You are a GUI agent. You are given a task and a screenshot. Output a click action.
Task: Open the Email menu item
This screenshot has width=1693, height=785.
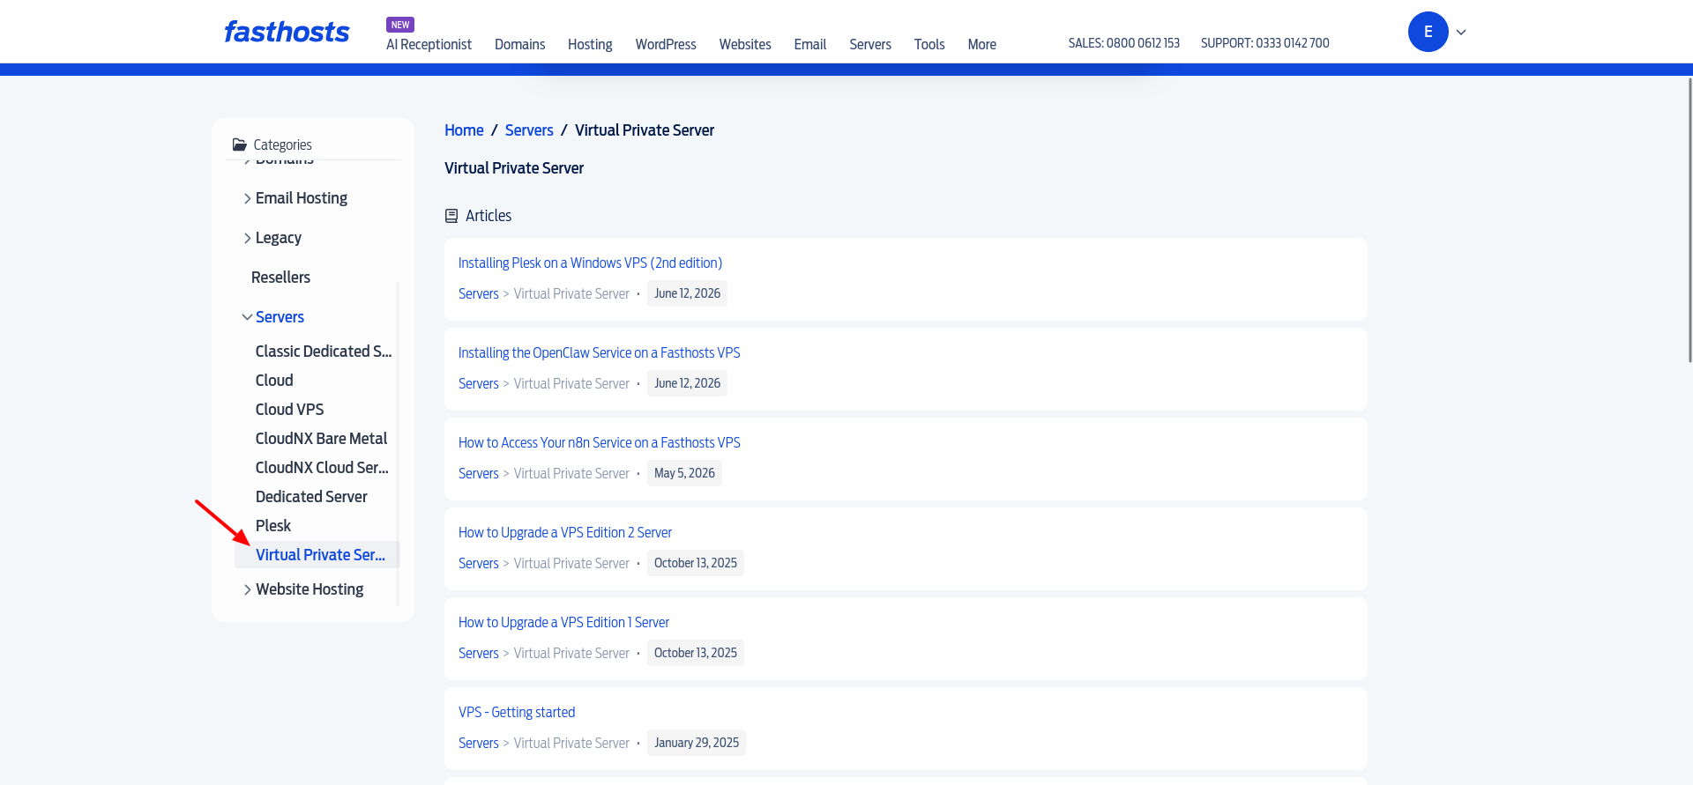click(x=810, y=44)
